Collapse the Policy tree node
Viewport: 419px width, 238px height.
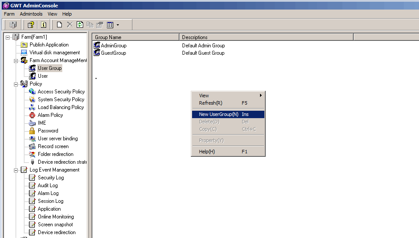coord(16,84)
